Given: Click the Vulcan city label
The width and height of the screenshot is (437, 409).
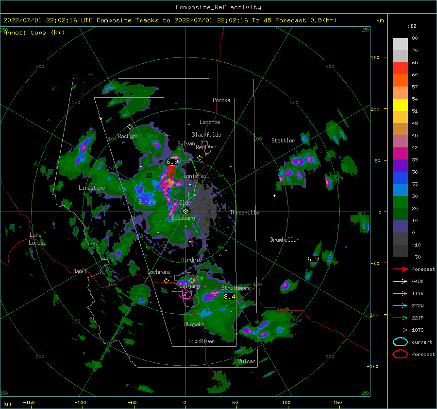Looking at the screenshot, I should pos(247,361).
